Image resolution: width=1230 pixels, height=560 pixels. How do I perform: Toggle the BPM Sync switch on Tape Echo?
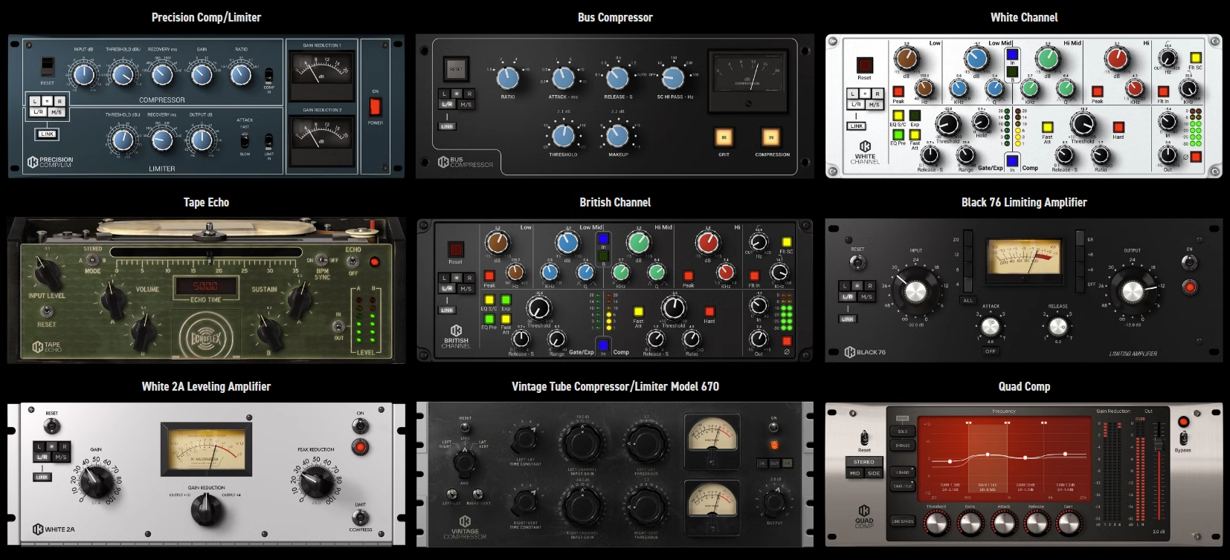[321, 261]
